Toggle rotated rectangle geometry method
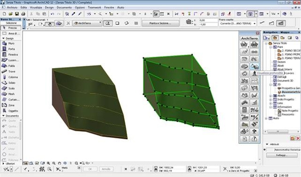This screenshot has height=177, width=301. coord(127,23)
